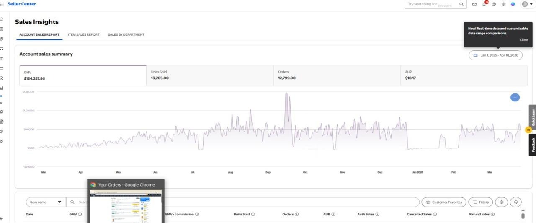This screenshot has height=223, width=536.
Task: Download the report with the cloud icon
Action: [516, 202]
